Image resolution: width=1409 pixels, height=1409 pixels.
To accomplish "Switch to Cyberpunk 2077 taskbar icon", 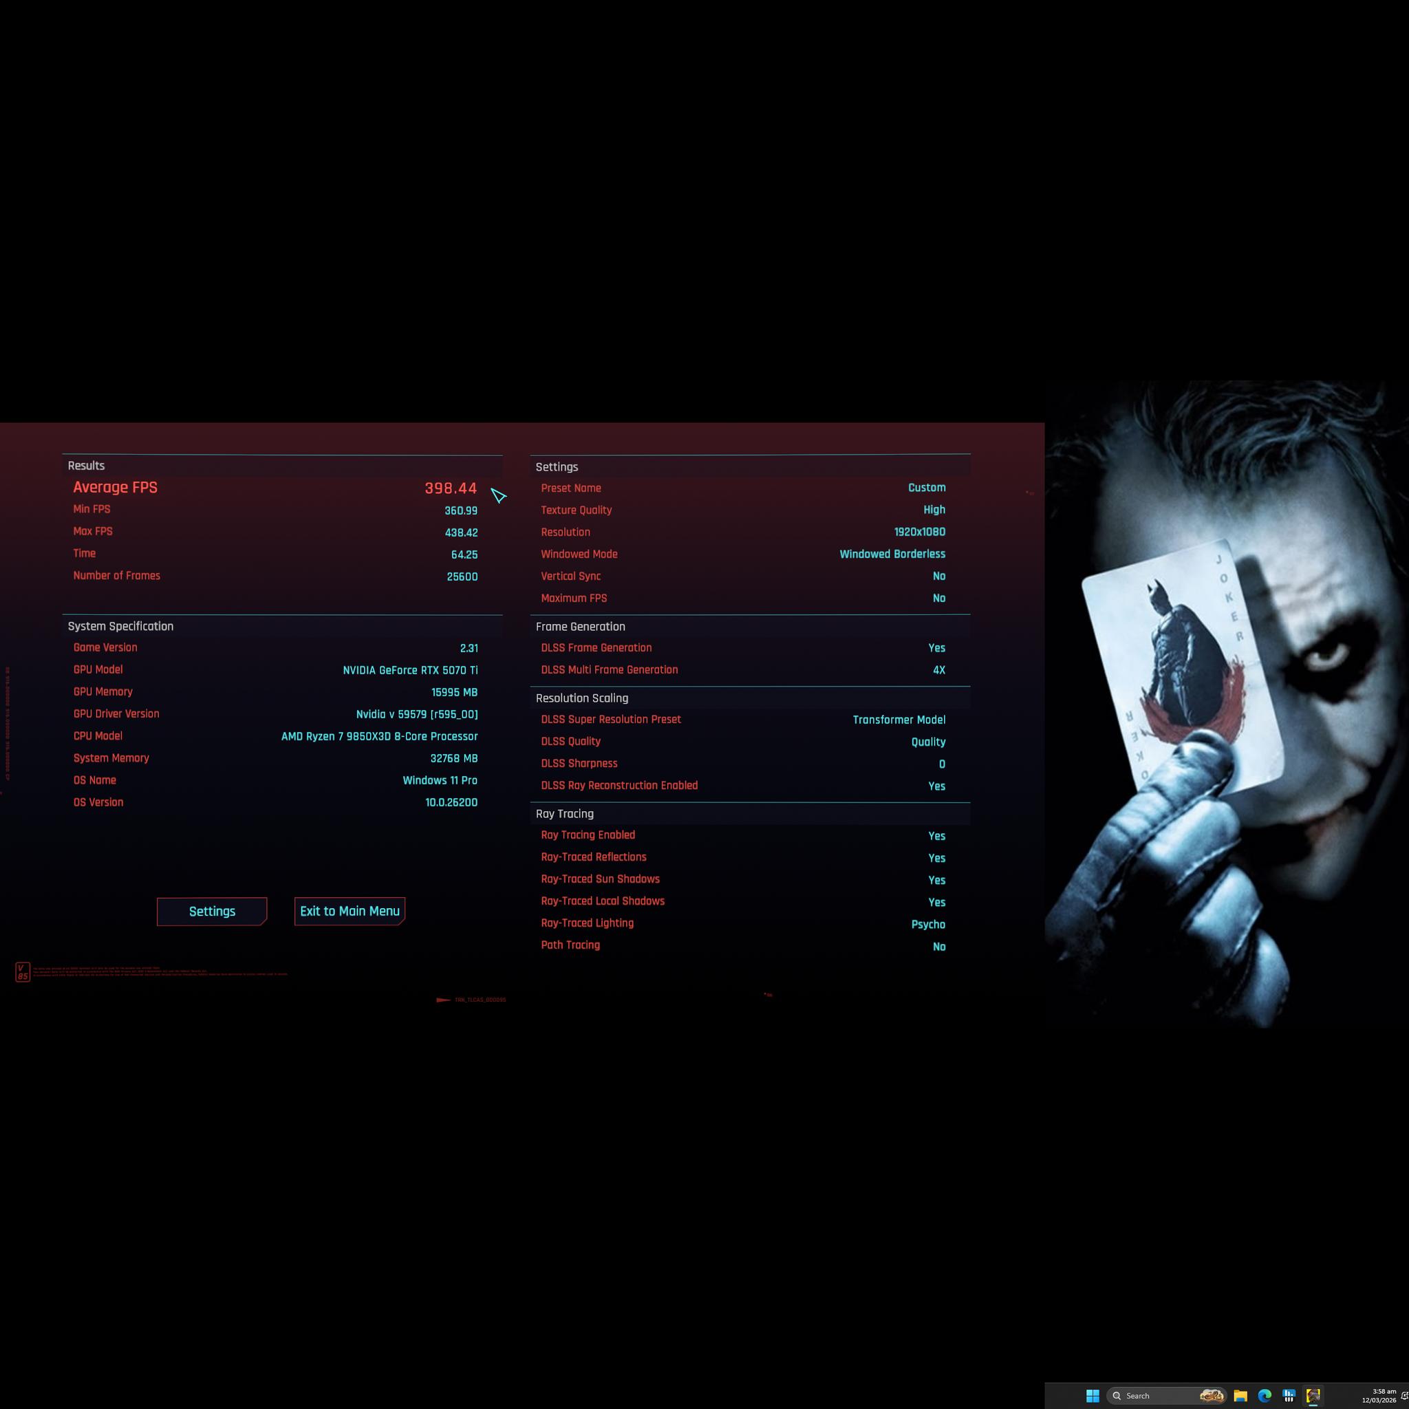I will (1313, 1396).
